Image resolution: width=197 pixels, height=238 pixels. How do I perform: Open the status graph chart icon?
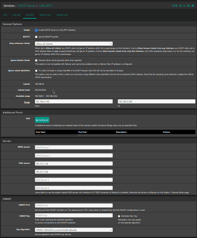pyautogui.click(x=185, y=6)
